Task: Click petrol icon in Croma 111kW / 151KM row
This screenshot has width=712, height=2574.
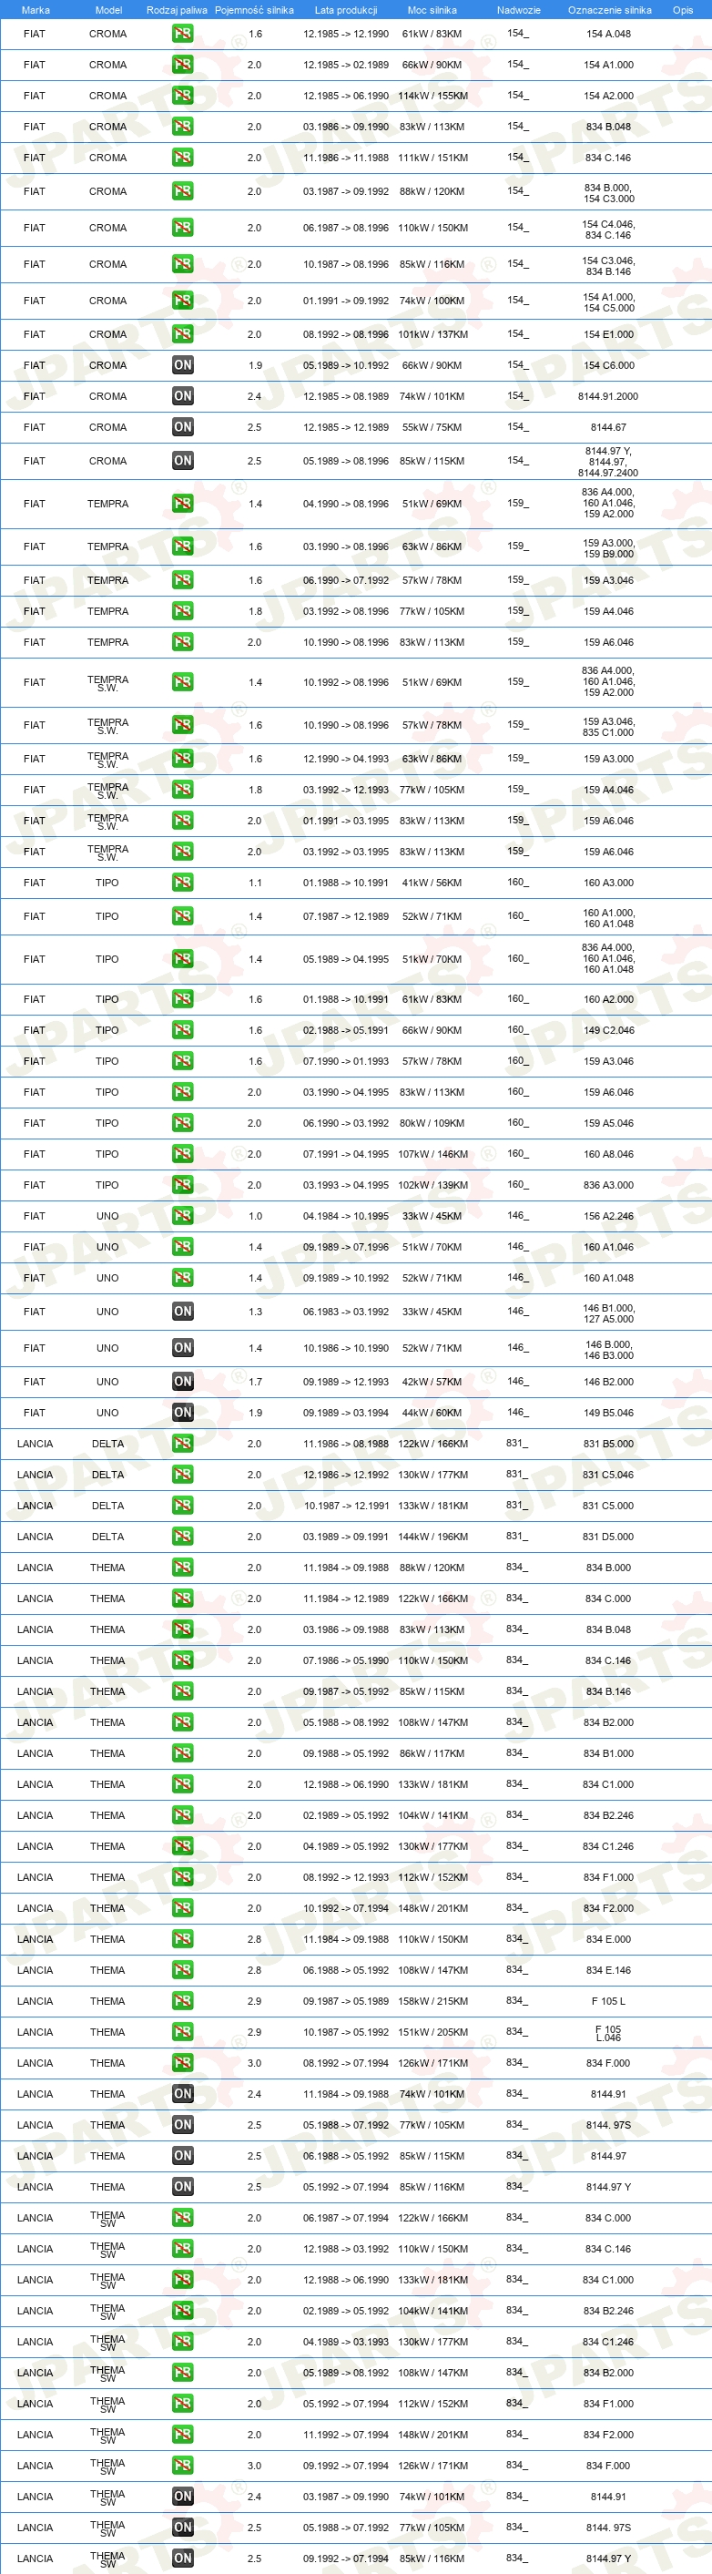Action: 183,158
